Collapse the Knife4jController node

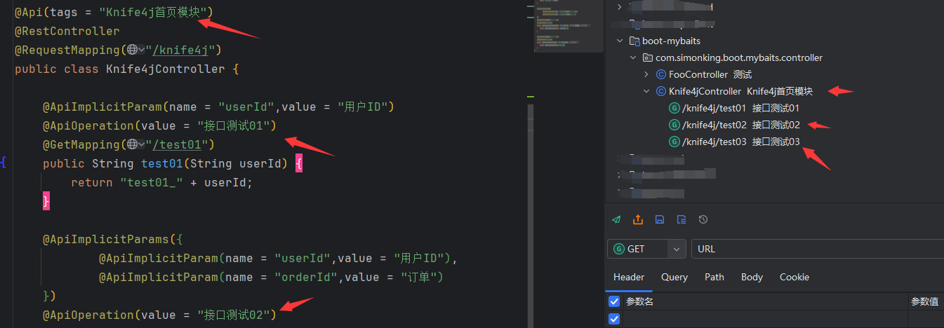coord(646,91)
